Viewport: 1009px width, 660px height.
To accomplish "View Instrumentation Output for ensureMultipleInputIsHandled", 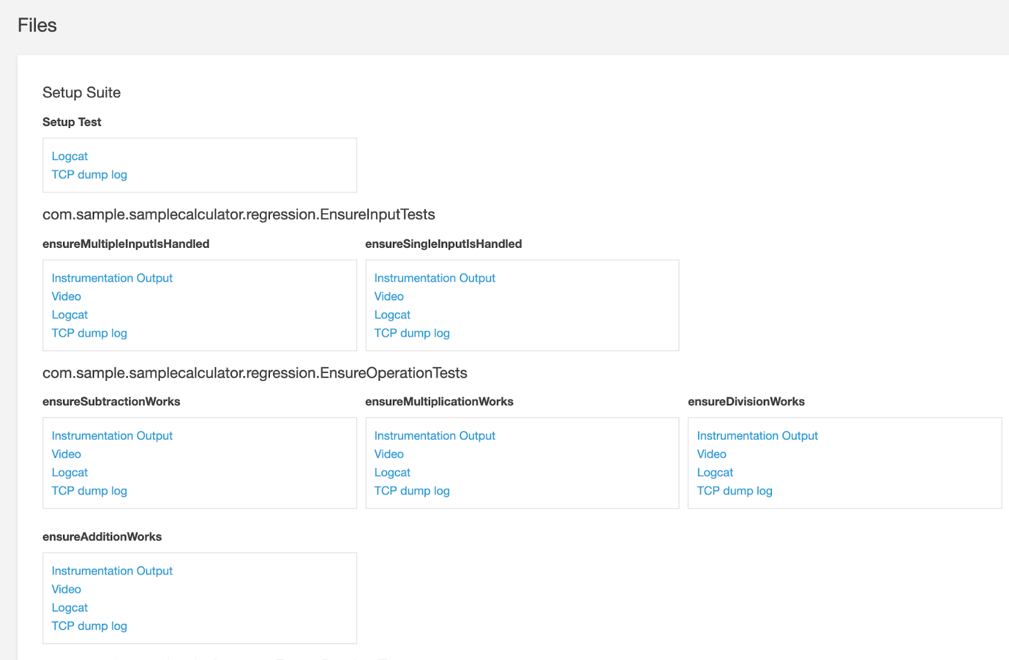I will pyautogui.click(x=112, y=278).
